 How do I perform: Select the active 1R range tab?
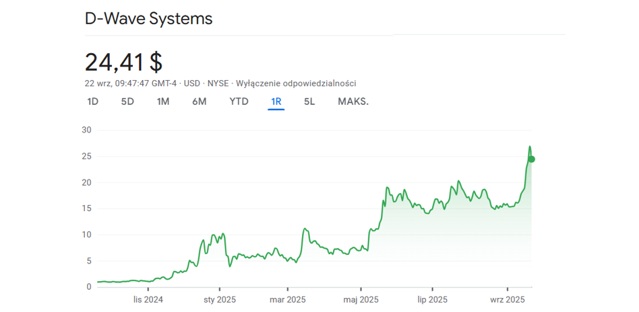pos(276,102)
